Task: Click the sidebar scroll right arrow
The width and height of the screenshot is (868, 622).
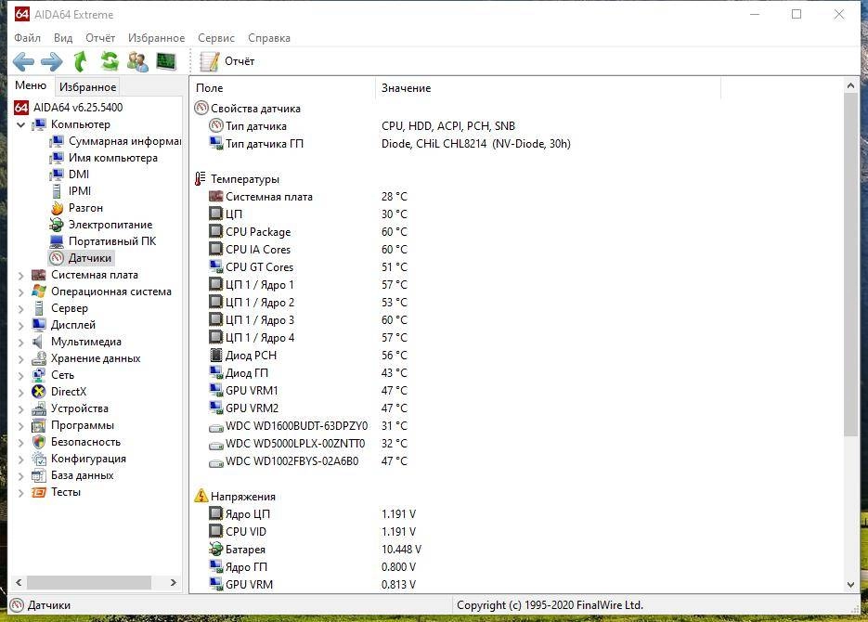Action: click(174, 582)
